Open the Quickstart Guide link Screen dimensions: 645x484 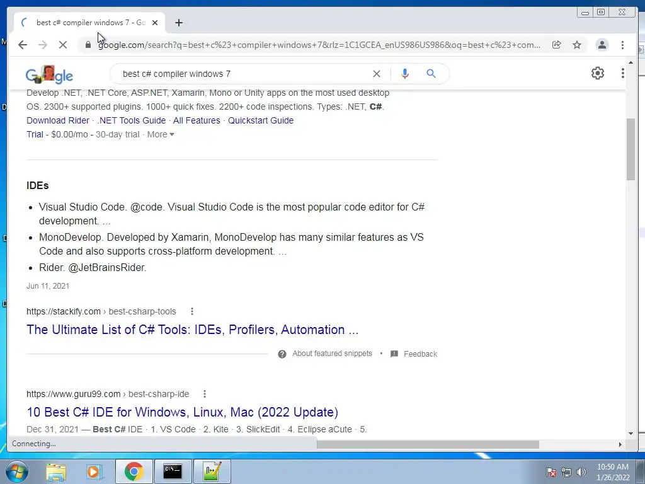click(x=261, y=120)
